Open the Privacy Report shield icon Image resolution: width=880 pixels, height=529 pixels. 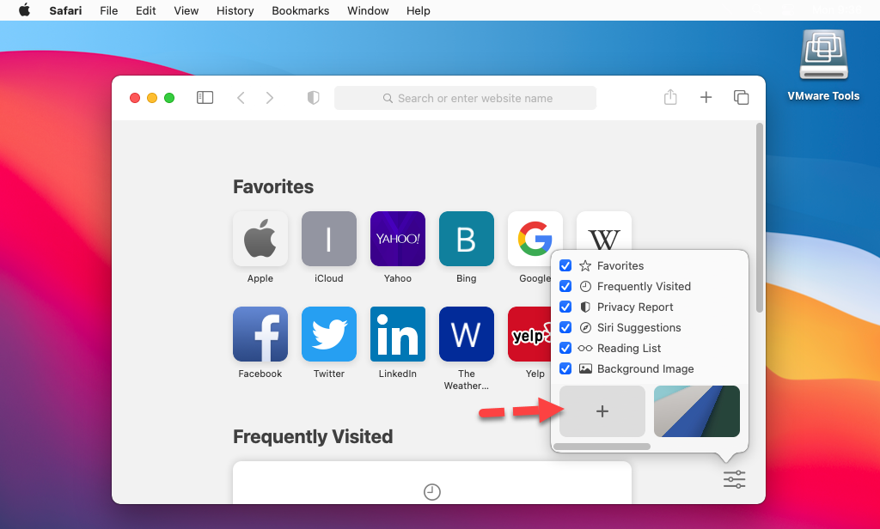[x=314, y=98]
